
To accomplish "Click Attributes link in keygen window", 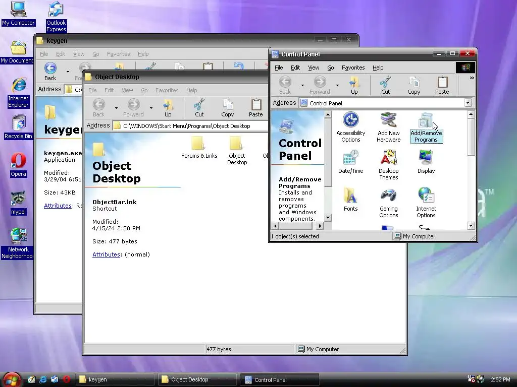I will (x=58, y=206).
